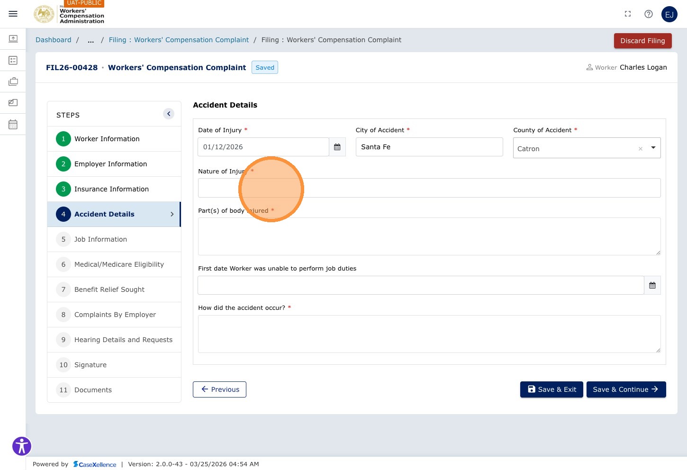Go to step 1 Worker Information
The height and width of the screenshot is (470, 687).
(114, 139)
